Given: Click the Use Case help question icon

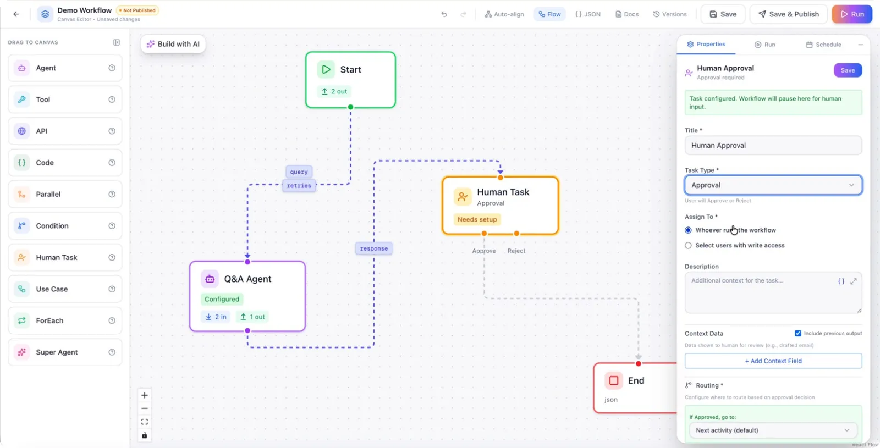Looking at the screenshot, I should [x=112, y=289].
